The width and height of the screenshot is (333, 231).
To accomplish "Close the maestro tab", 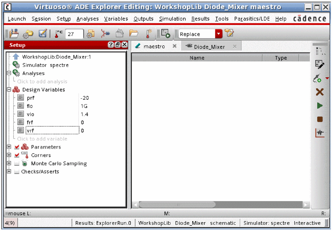I will coord(174,46).
